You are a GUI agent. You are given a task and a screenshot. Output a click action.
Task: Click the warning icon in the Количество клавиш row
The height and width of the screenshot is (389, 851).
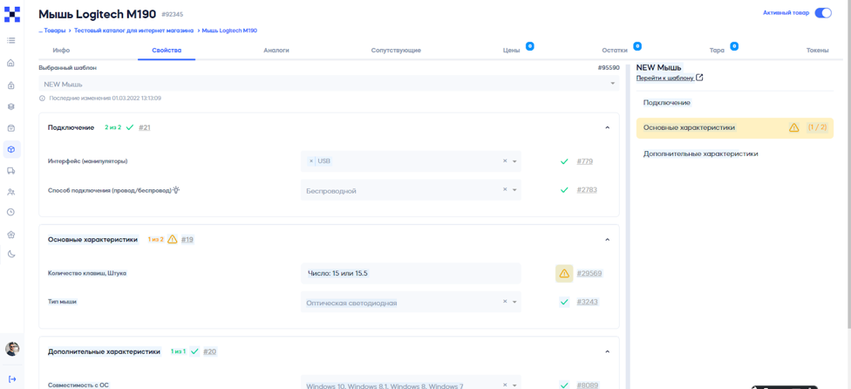tap(564, 274)
